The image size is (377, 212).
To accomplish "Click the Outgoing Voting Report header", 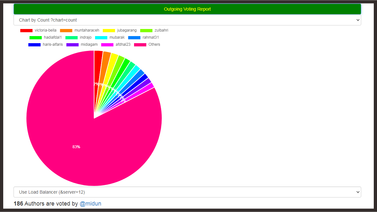I will [187, 9].
